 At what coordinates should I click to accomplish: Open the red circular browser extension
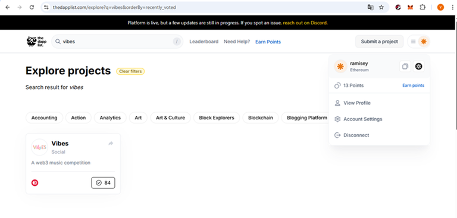coord(398,7)
